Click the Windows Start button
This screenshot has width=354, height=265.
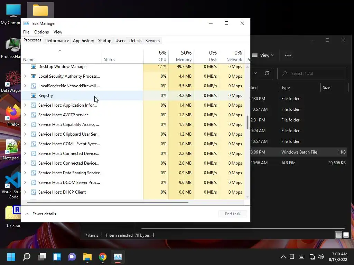[11, 257]
